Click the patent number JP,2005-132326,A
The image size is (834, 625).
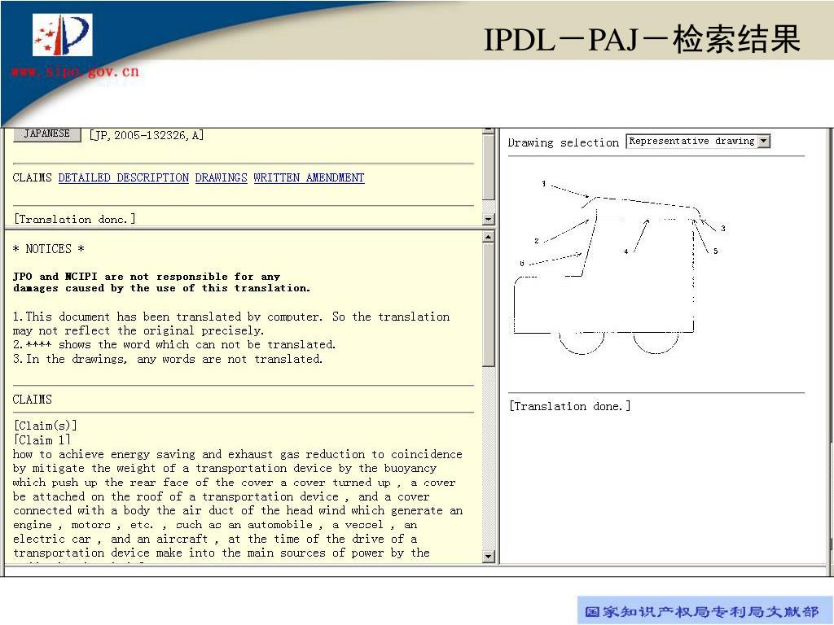click(147, 135)
